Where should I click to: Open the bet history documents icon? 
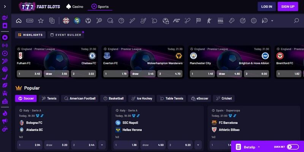point(52,21)
